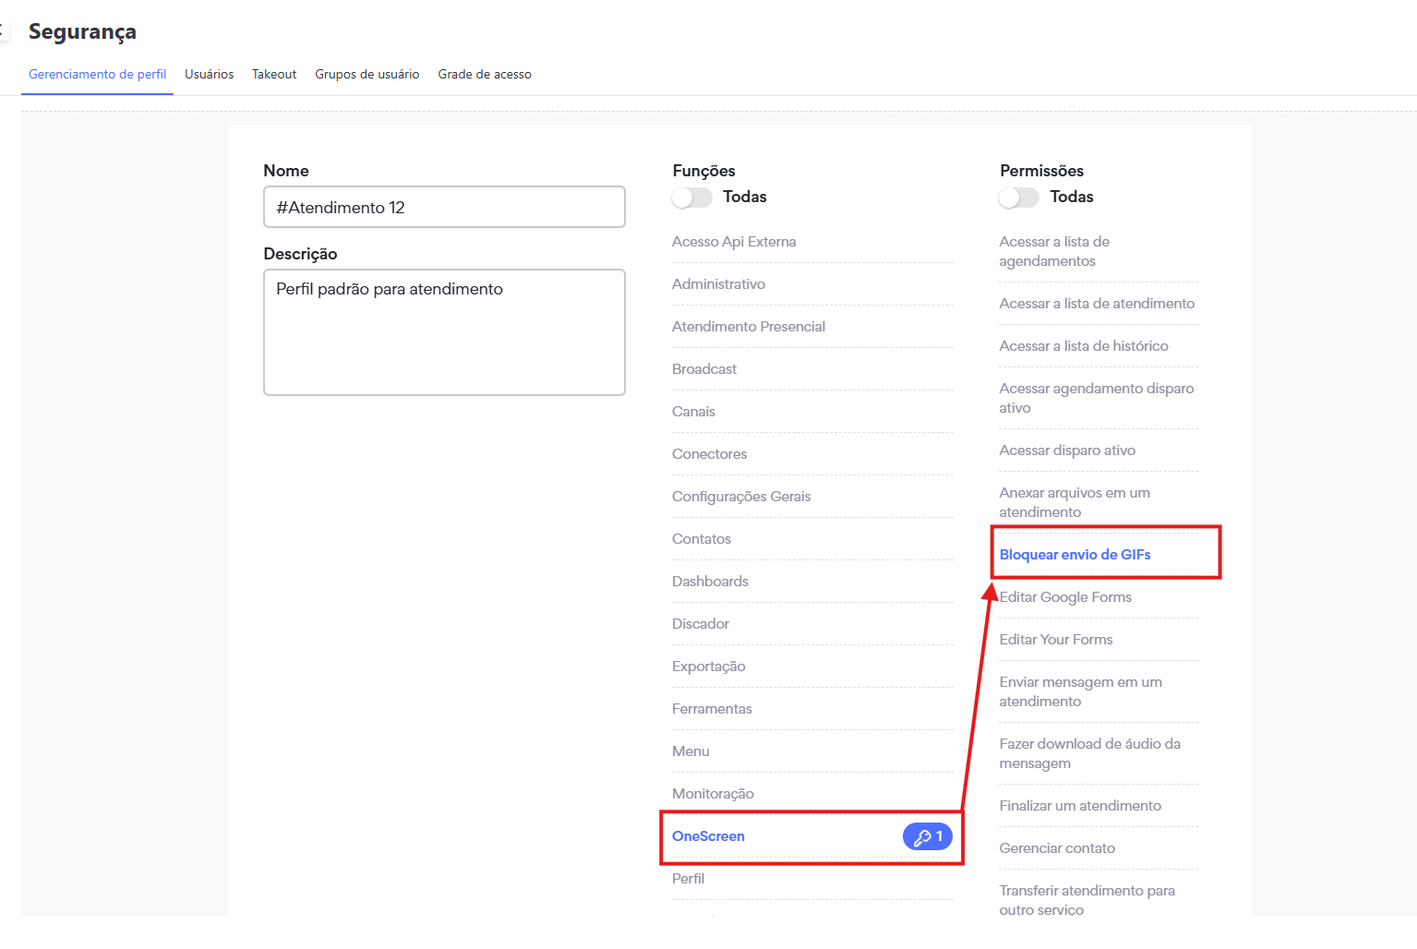Click the Nome input field

pyautogui.click(x=444, y=208)
